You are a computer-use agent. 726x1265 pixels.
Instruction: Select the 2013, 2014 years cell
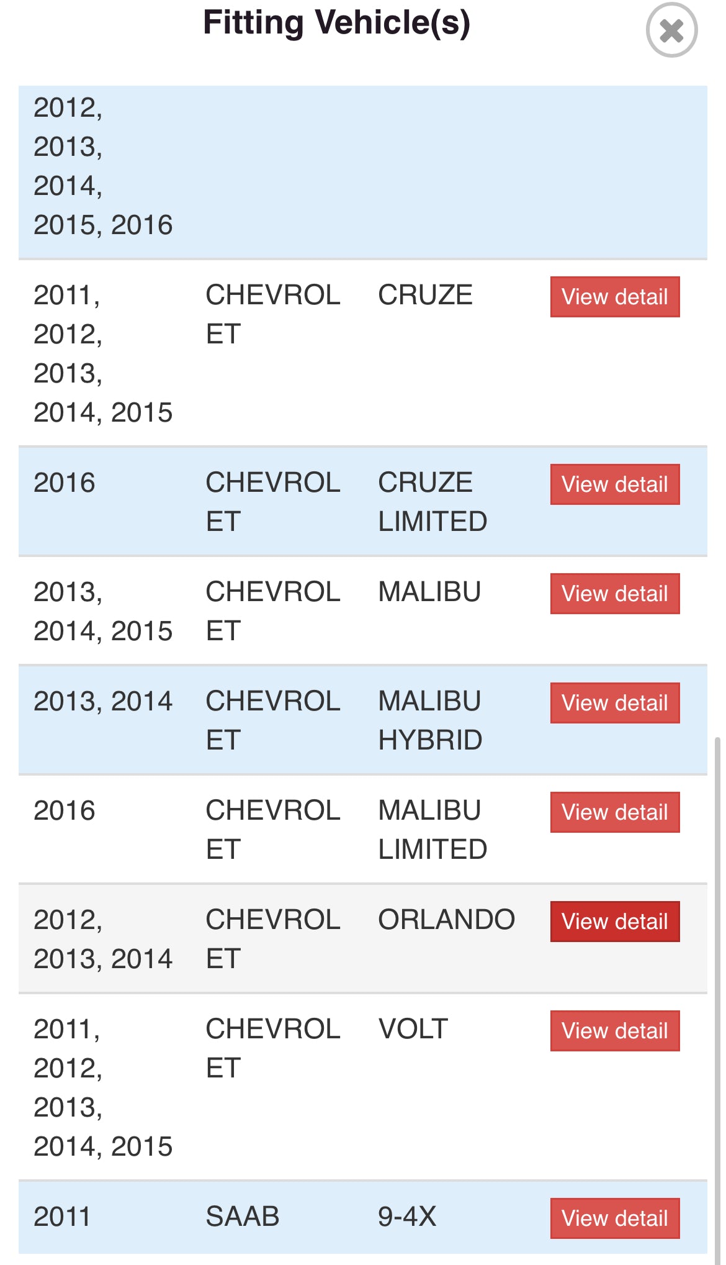[x=103, y=701]
